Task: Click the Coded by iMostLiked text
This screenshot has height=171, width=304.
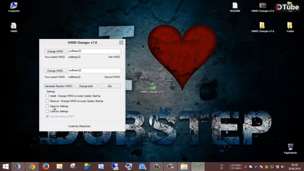Action: coord(79,126)
